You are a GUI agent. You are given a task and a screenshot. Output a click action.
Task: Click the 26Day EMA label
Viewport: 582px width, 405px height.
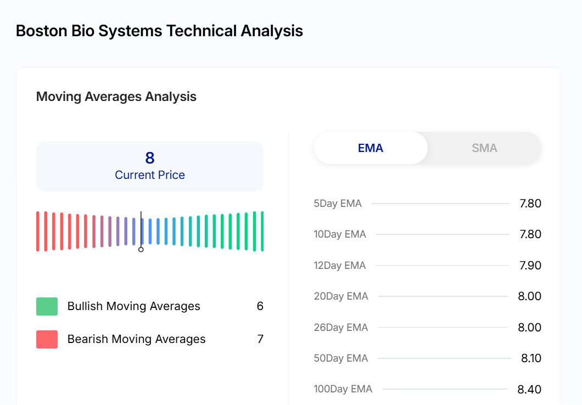(341, 328)
